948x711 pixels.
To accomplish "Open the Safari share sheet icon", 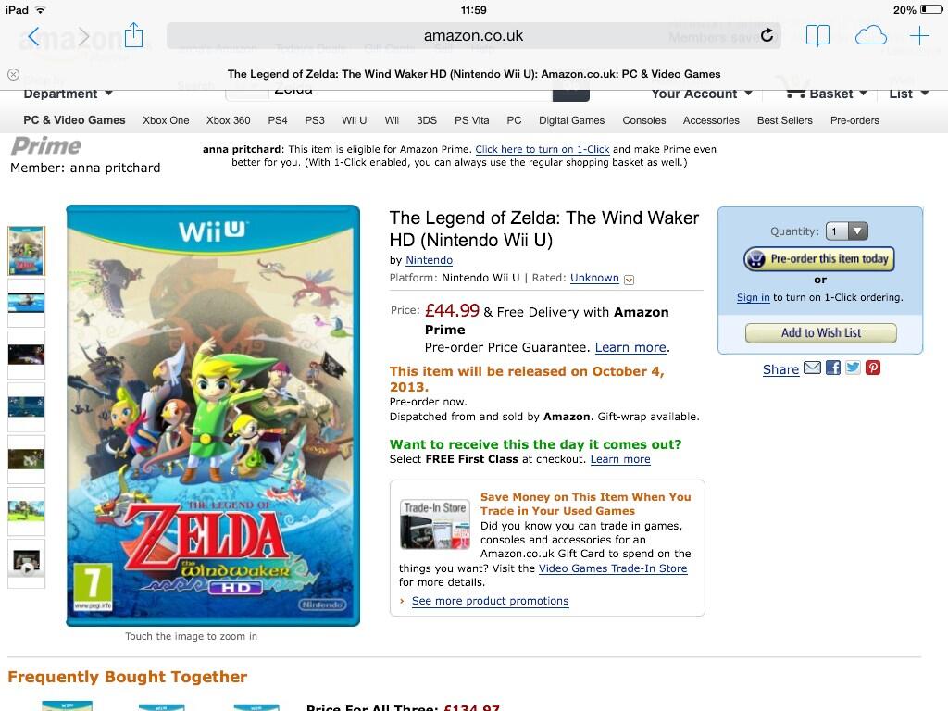I will coord(133,34).
